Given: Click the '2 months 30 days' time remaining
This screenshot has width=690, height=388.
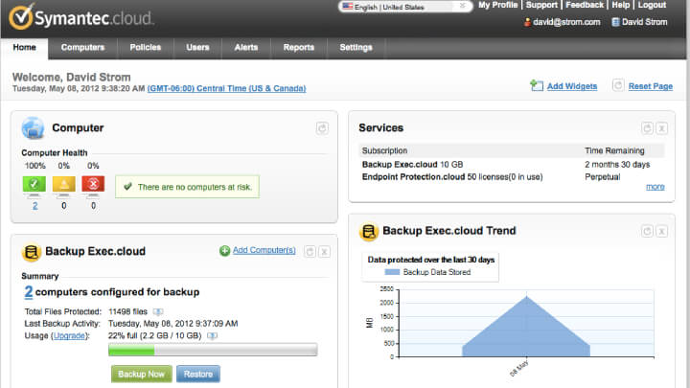Looking at the screenshot, I should click(617, 165).
